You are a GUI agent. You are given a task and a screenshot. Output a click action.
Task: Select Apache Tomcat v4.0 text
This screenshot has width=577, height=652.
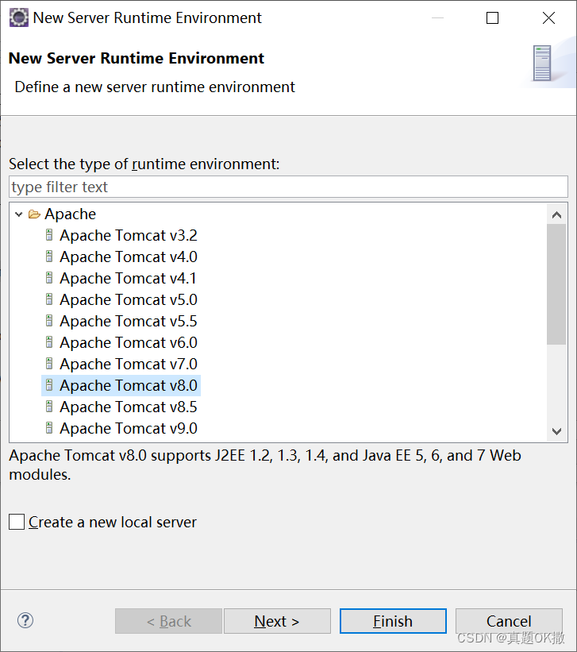click(x=129, y=257)
